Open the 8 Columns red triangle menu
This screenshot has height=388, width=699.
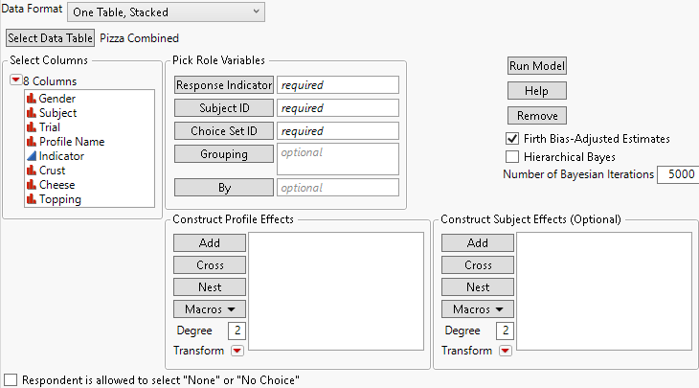pos(14,80)
